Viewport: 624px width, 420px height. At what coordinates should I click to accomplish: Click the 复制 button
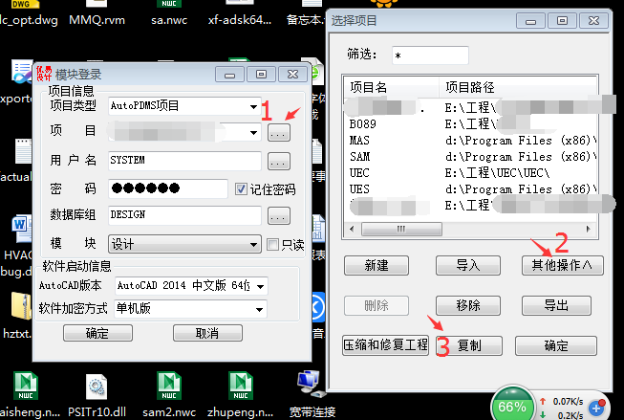click(468, 345)
